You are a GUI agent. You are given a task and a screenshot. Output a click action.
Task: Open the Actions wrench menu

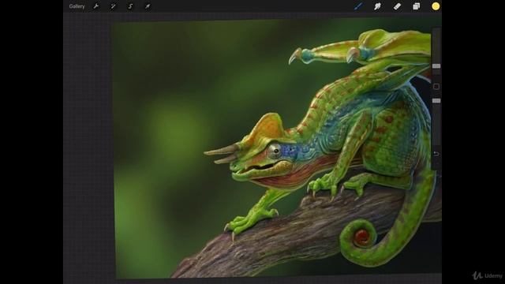click(x=96, y=6)
